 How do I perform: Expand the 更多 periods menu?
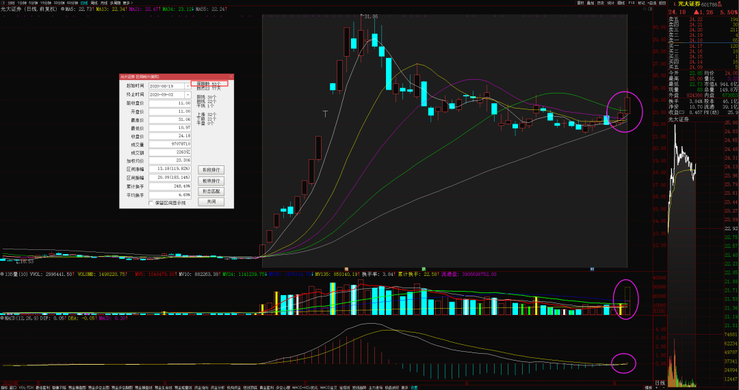click(x=128, y=3)
